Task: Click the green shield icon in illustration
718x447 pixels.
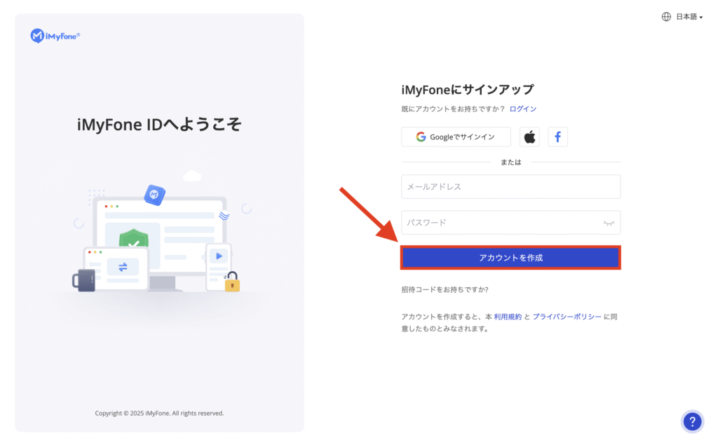Action: (x=129, y=239)
